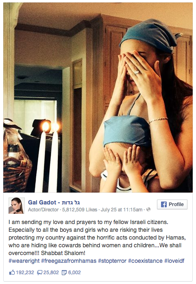Click the shares note icon
Viewport: 196px width, 284px height.
(64, 273)
